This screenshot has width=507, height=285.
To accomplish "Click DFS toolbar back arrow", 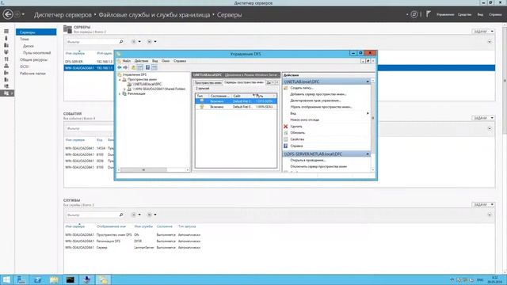I will [x=120, y=67].
